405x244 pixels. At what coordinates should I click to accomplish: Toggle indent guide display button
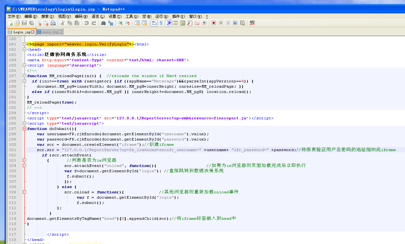coord(168,23)
